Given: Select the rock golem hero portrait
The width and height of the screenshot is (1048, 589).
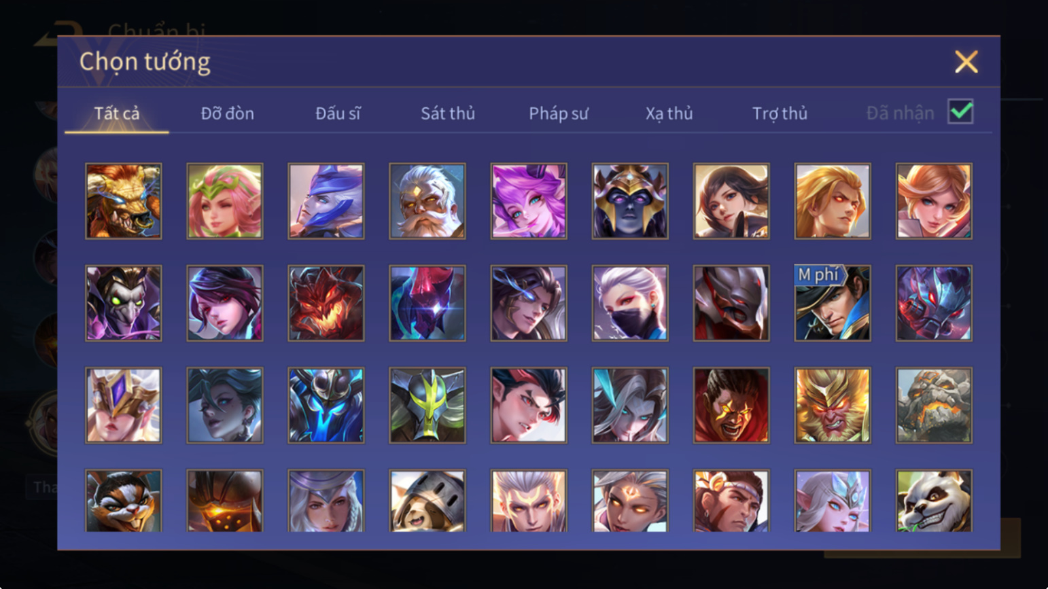Looking at the screenshot, I should pyautogui.click(x=934, y=406).
